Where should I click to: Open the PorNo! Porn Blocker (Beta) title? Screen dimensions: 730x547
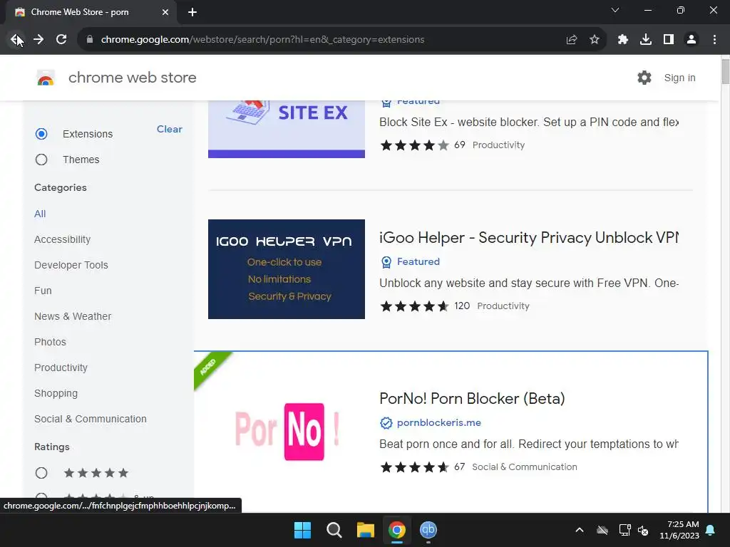[472, 399]
